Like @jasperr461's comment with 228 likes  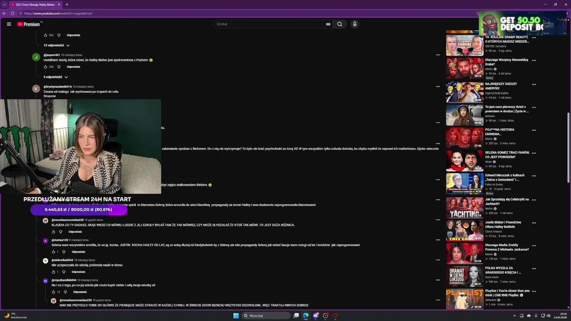click(x=46, y=67)
